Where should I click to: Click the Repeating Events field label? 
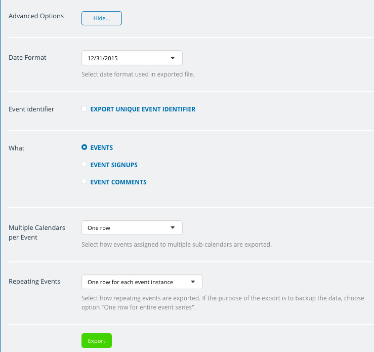tap(34, 282)
